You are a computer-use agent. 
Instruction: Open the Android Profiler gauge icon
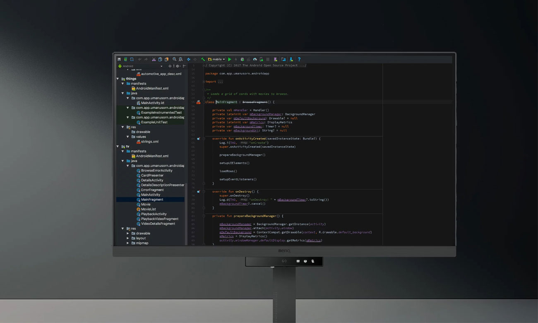pos(255,59)
